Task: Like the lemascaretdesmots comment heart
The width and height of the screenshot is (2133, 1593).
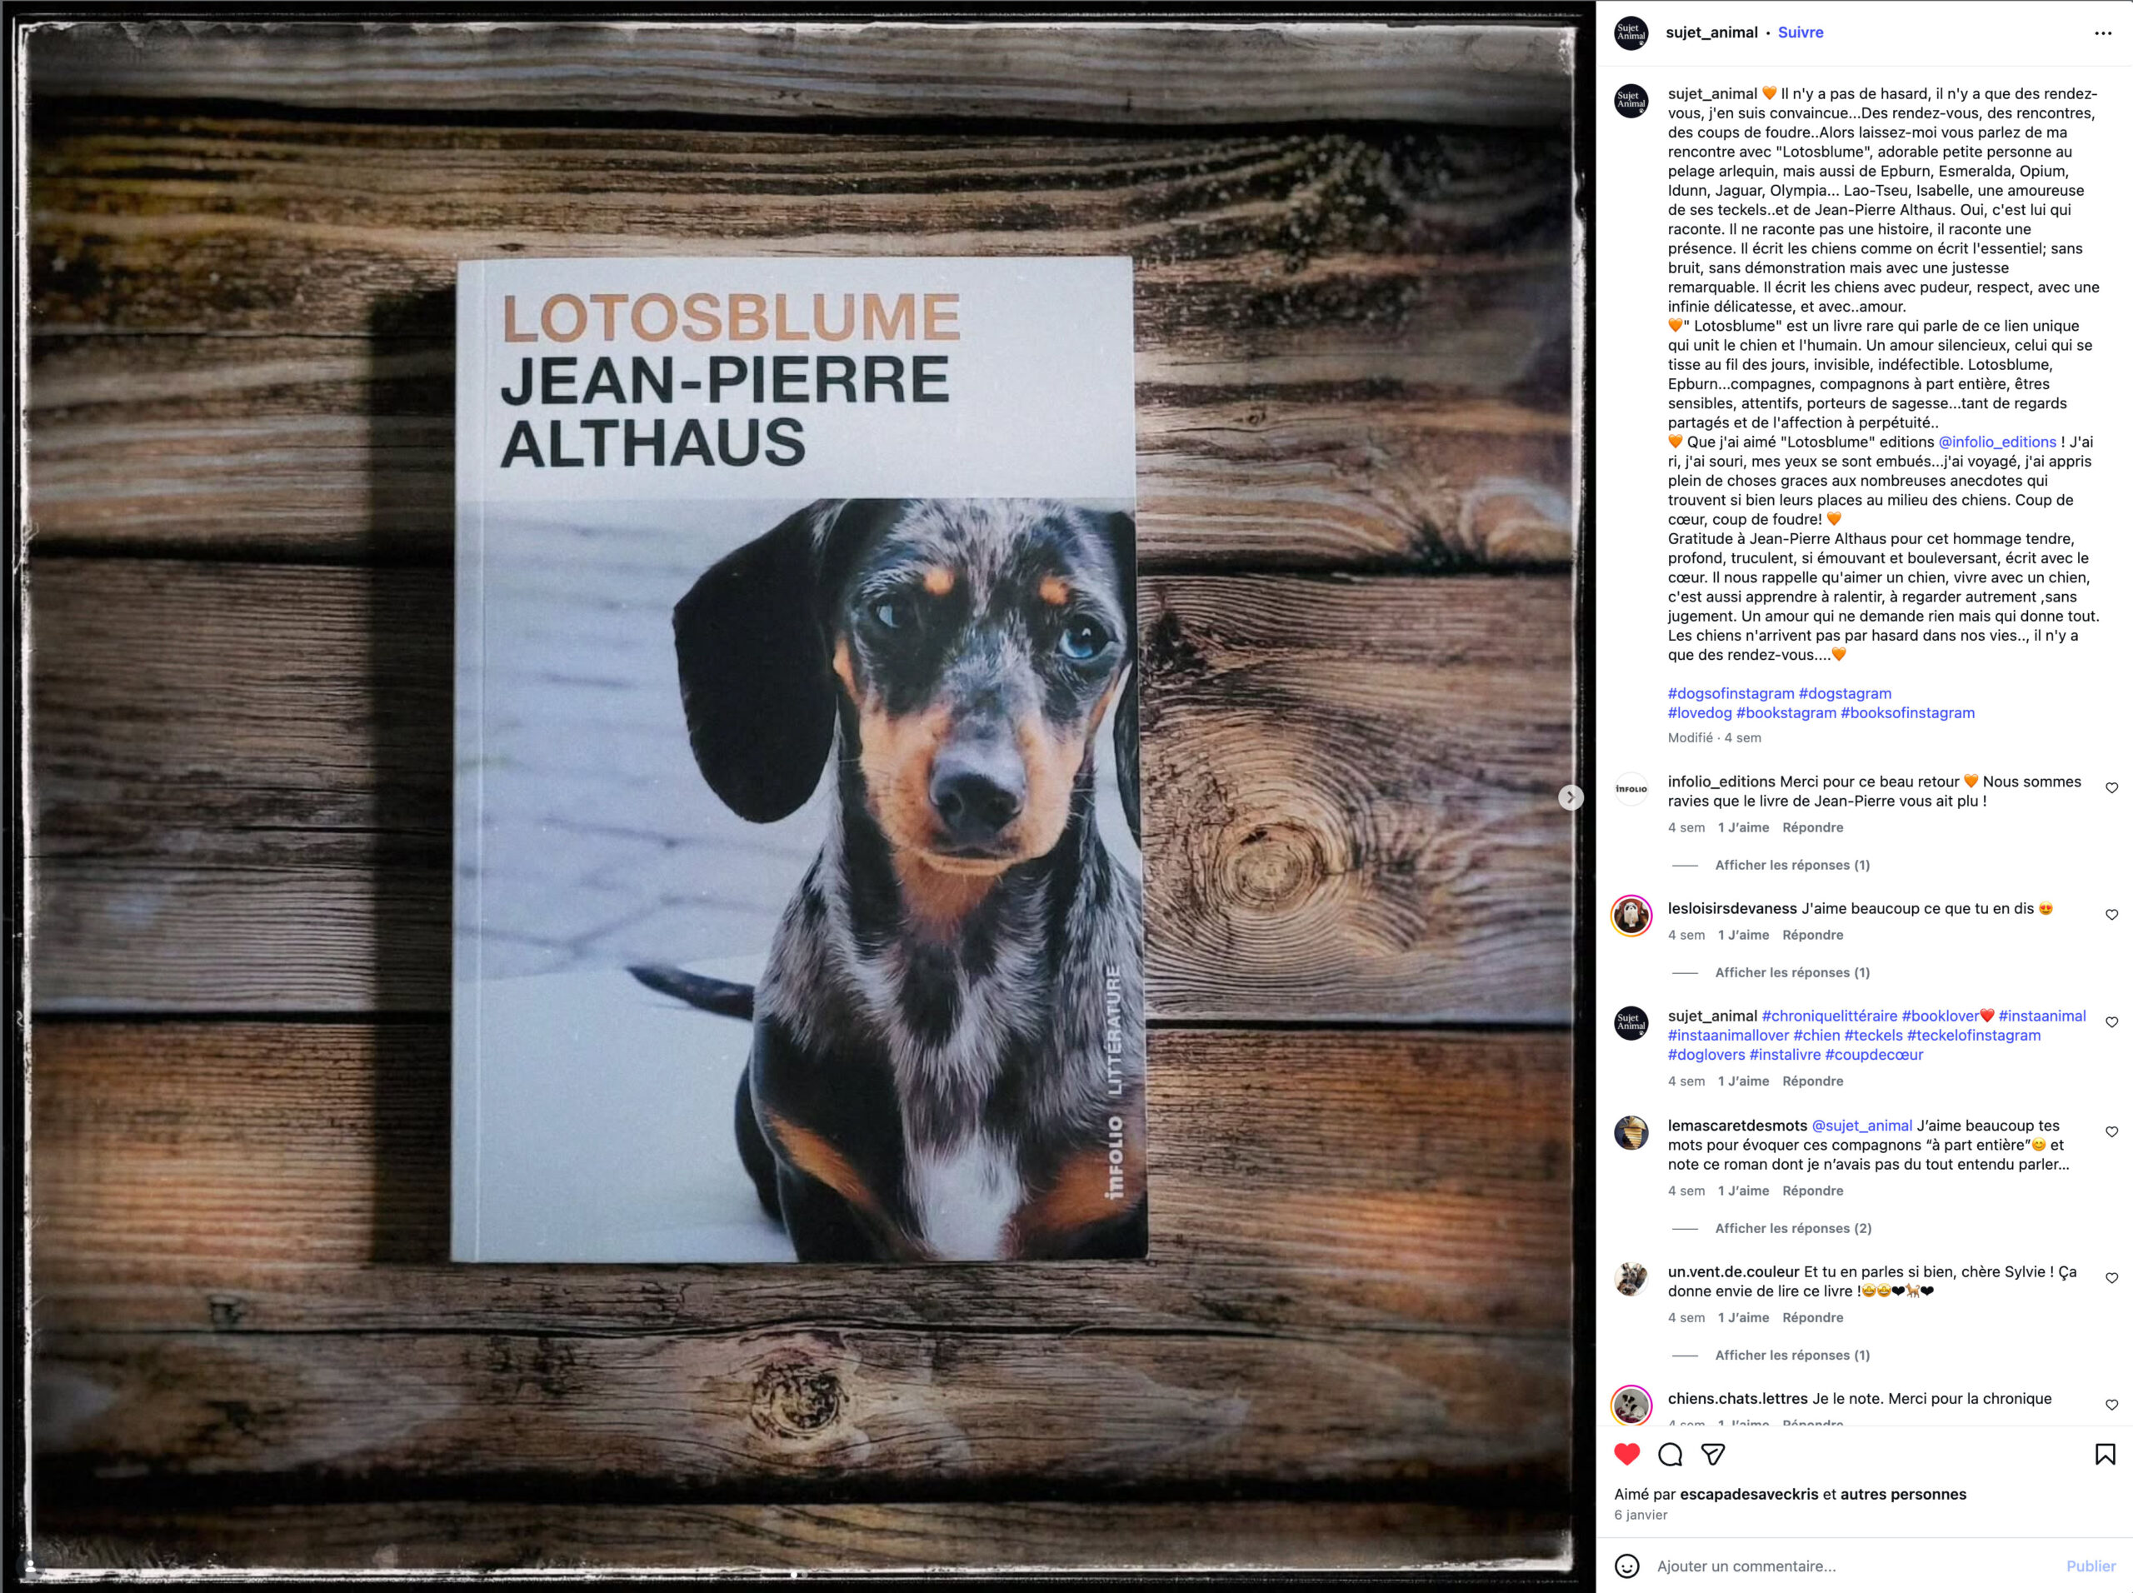Action: [2112, 1131]
